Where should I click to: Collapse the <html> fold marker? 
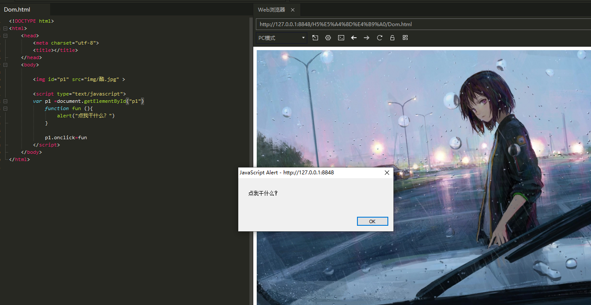pos(5,28)
